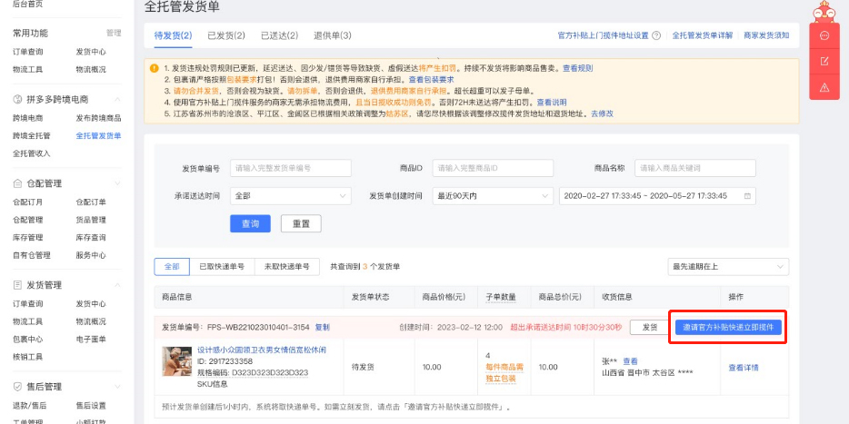Open the 查看包装要求 link
849x424 pixels.
pyautogui.click(x=431, y=80)
